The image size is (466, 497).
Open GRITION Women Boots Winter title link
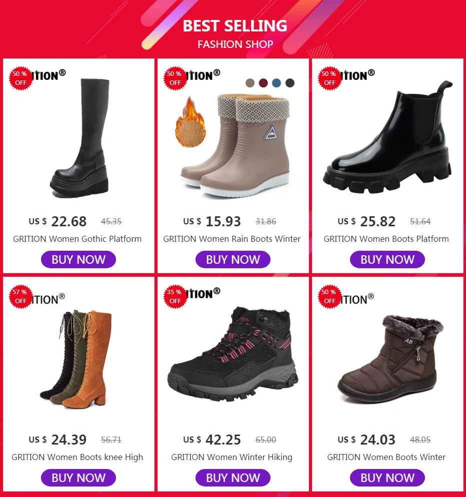pos(386,457)
